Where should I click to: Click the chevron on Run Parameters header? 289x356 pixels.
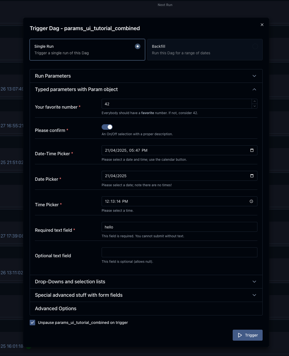[x=254, y=76]
